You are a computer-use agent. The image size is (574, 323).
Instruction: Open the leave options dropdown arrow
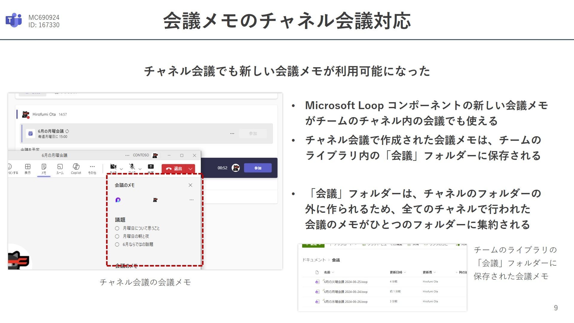[190, 169]
